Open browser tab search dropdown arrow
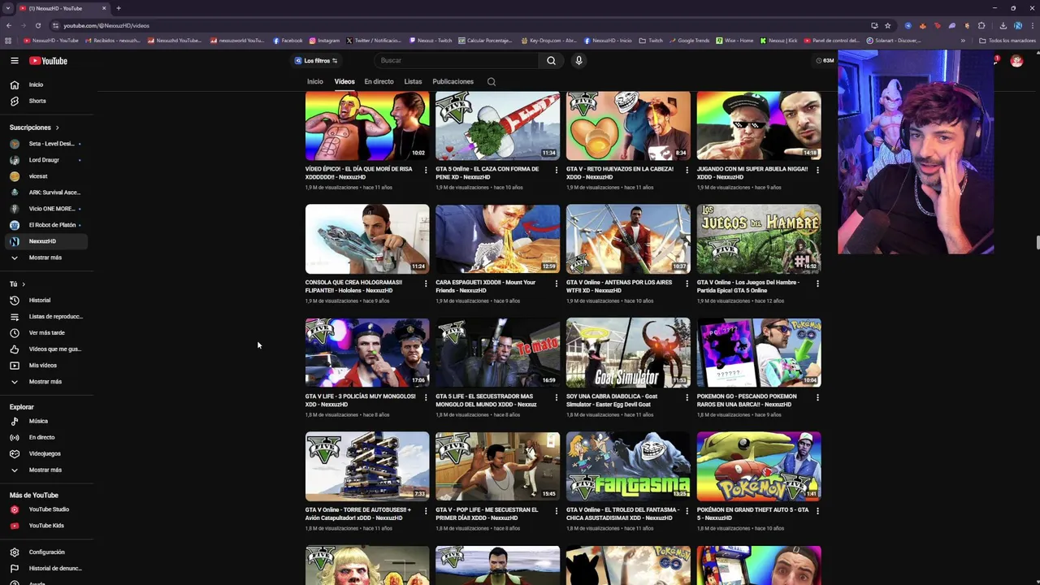Viewport: 1040px width, 585px height. (x=8, y=8)
